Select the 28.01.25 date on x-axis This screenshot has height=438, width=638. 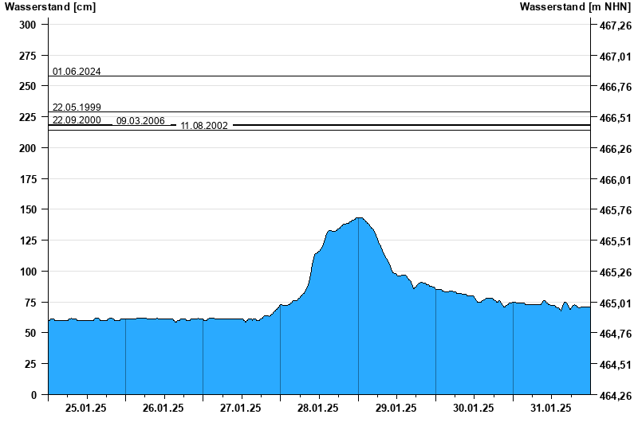(318, 408)
